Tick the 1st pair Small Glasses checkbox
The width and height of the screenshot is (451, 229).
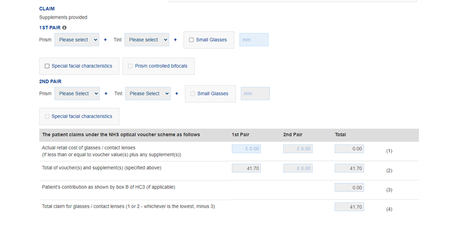tap(192, 40)
